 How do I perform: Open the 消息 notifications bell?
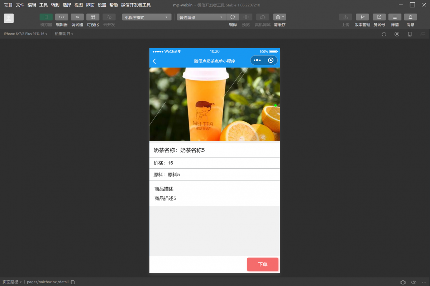pos(410,17)
